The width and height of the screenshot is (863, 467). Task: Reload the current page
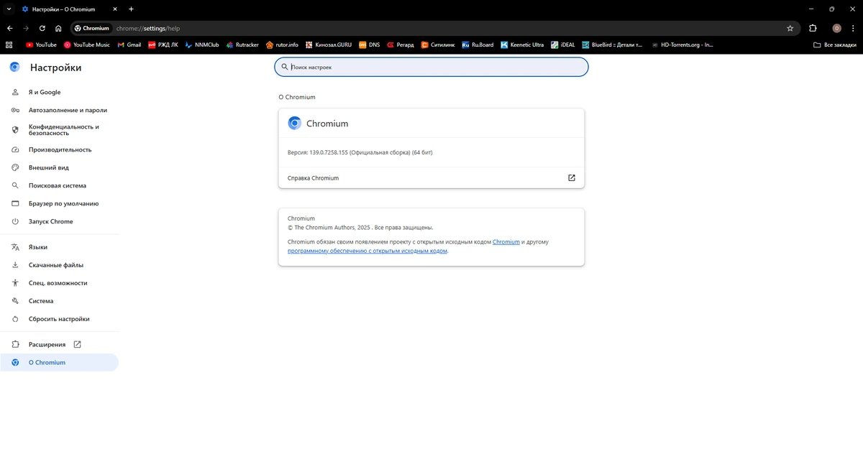click(x=42, y=28)
